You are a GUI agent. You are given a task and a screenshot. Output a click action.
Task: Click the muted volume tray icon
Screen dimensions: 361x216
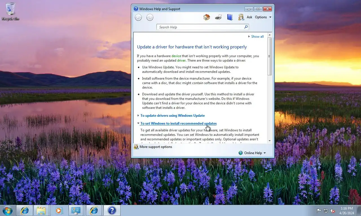[333, 211]
